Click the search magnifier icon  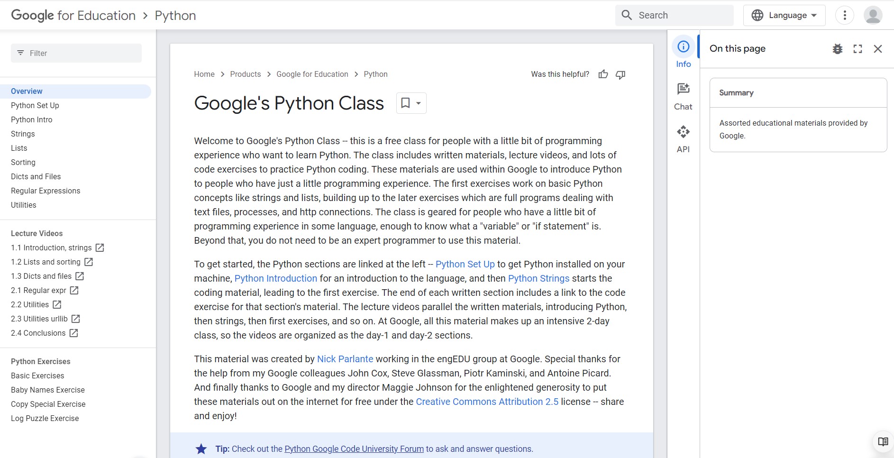pyautogui.click(x=627, y=15)
